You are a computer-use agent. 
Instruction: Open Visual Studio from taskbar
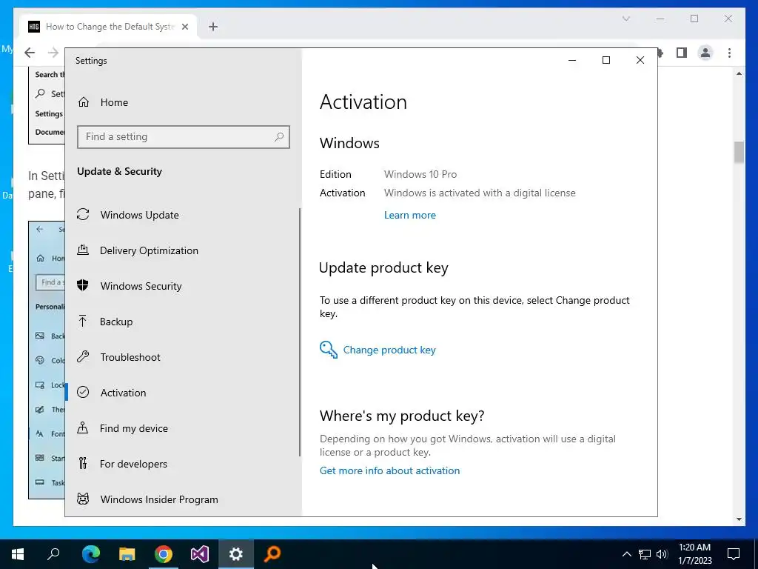(200, 554)
